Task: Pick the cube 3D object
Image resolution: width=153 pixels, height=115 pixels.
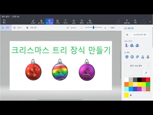Action: [127, 57]
